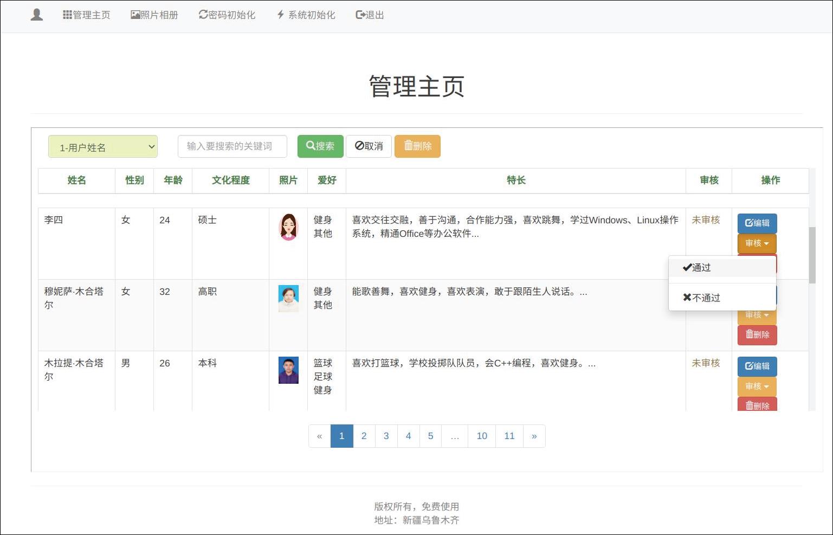Click the 取消 cancel button
The height and width of the screenshot is (535, 833).
coord(369,146)
